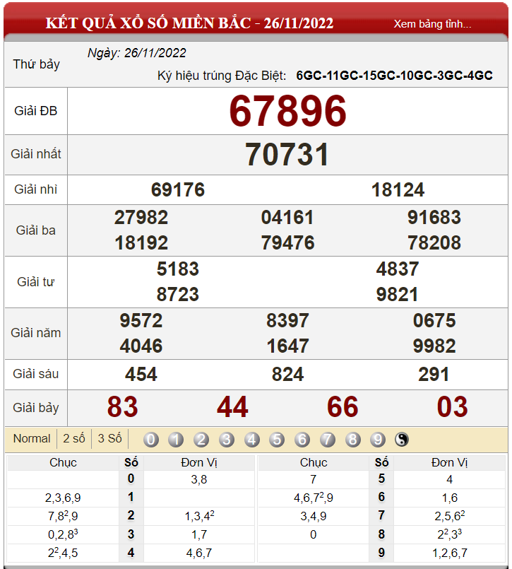Click the digit 8 filter circle

point(352,440)
